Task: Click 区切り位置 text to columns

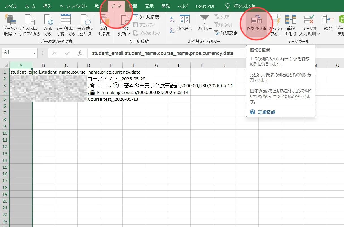Action: (257, 25)
